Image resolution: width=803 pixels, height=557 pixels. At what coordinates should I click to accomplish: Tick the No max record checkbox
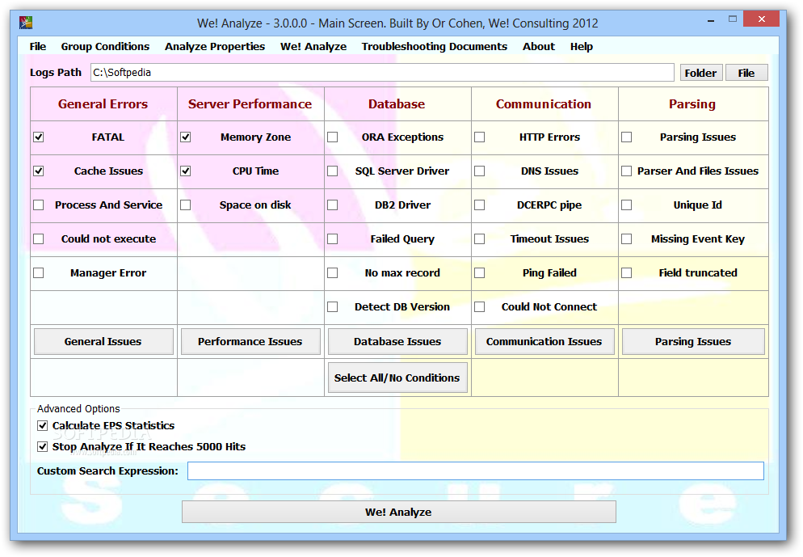[333, 273]
